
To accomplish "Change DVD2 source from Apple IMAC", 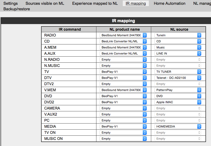I will pyautogui.click(x=178, y=102).
